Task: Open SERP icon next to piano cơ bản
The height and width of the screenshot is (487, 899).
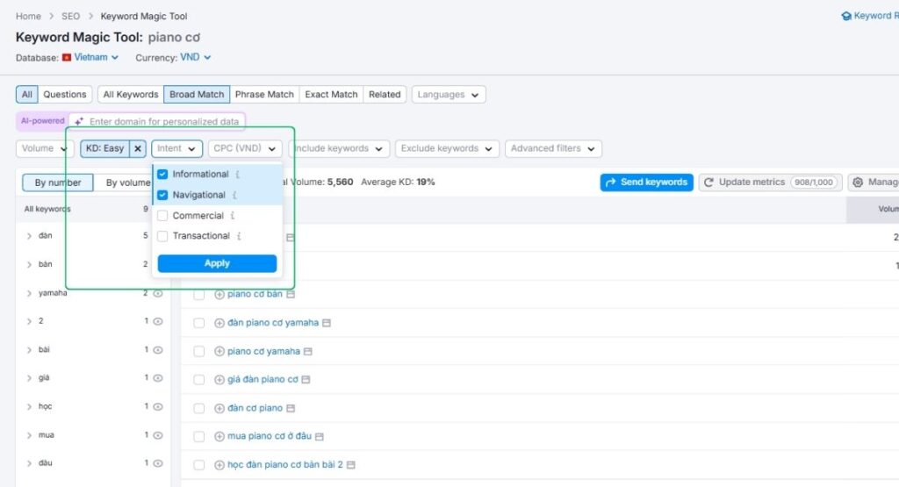Action: pyautogui.click(x=291, y=295)
